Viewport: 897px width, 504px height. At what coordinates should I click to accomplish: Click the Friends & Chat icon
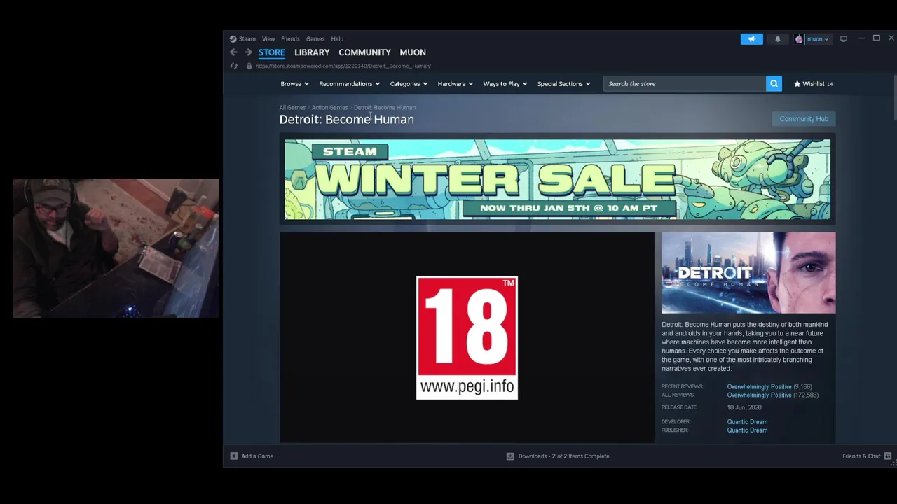(888, 456)
